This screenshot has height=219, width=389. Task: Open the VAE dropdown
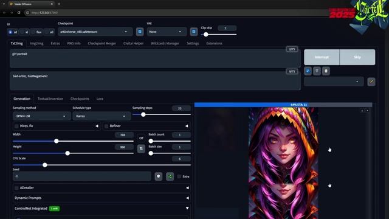pyautogui.click(x=167, y=32)
